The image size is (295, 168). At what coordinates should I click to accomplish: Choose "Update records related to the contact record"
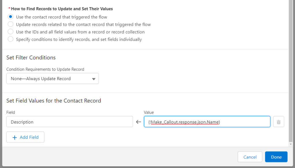point(10,24)
